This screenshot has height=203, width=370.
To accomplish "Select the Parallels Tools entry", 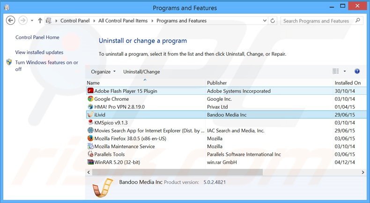I will tap(226, 154).
